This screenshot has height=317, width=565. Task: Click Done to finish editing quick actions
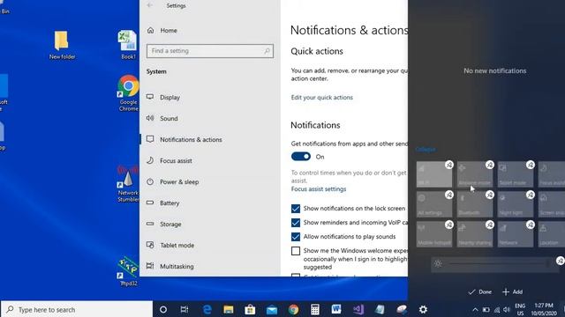point(480,291)
